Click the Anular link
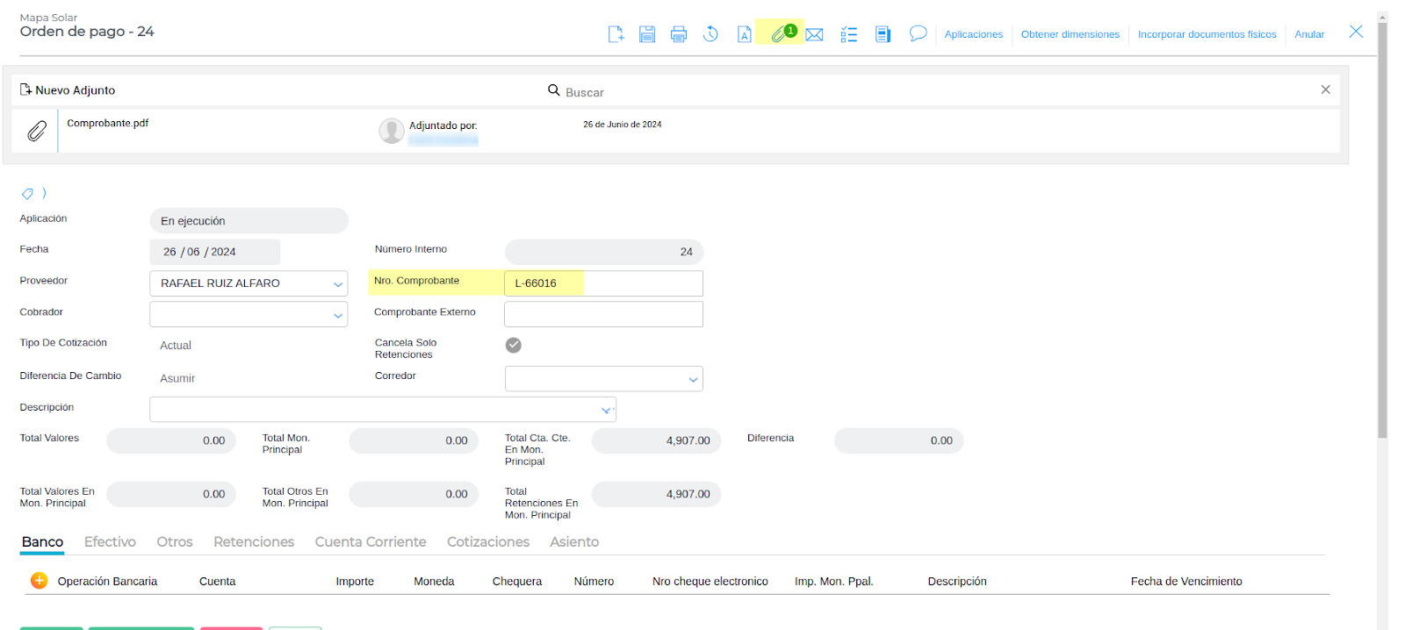 (x=1308, y=34)
